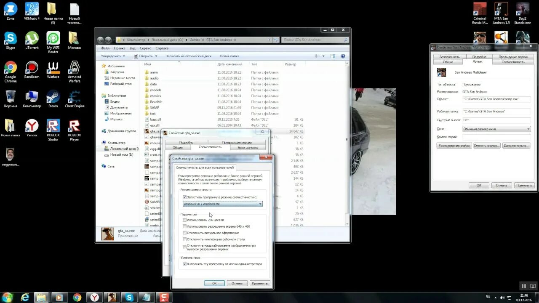Image resolution: width=539 pixels, height=303 pixels.
Task: Toggle Run this program as administrator
Action: coord(184,264)
